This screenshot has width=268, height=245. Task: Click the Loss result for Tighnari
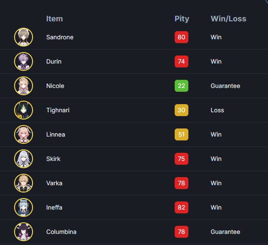[217, 110]
